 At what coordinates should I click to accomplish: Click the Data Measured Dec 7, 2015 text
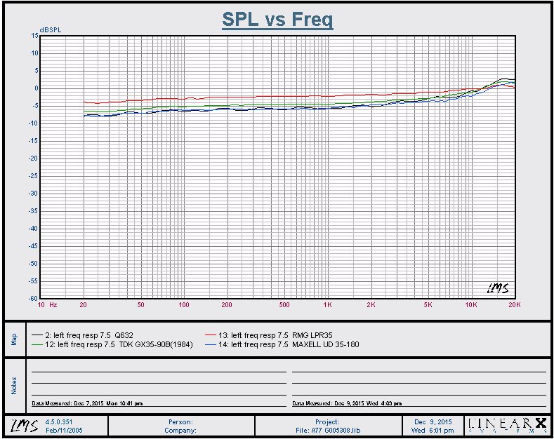click(87, 404)
